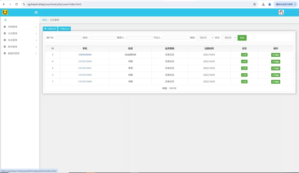Click the 编辑 button for ID 3
This screenshot has width=299, height=173.
coord(276,68)
